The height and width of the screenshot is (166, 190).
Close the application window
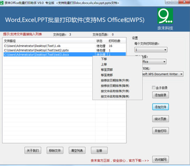[184, 2]
